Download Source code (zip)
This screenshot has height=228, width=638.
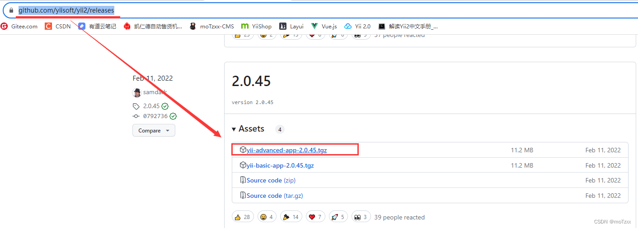point(271,180)
